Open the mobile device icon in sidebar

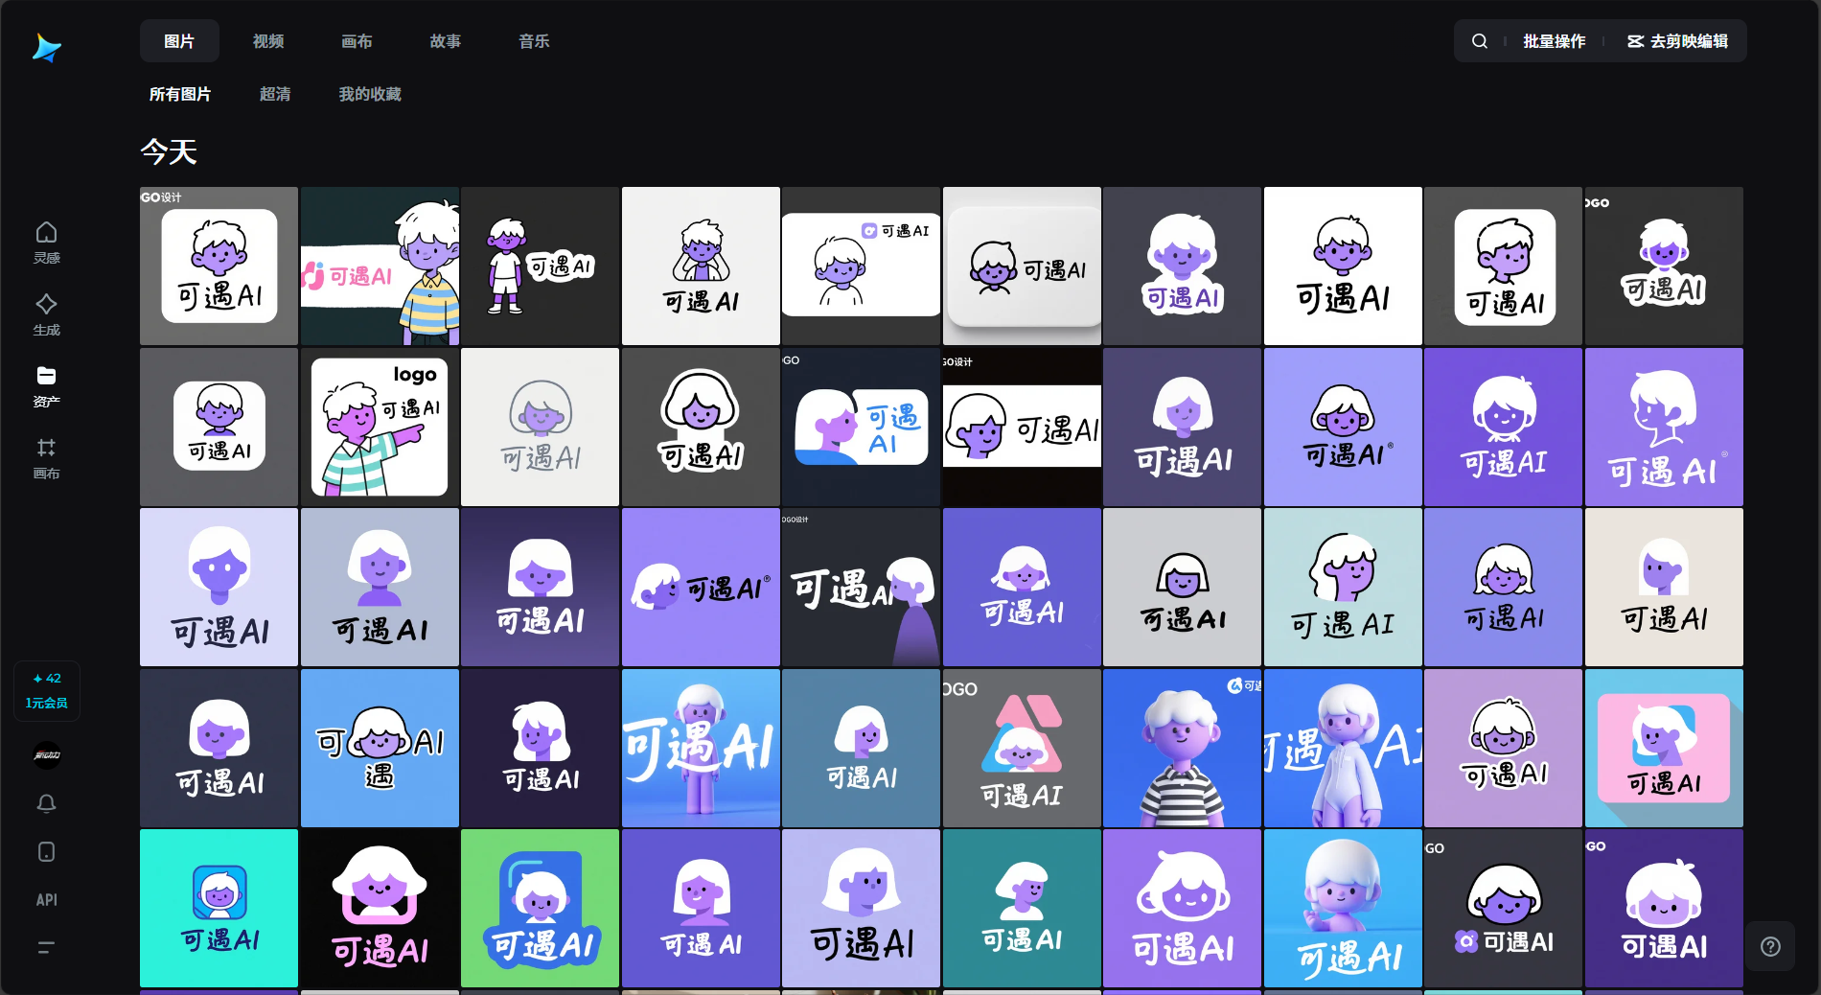pyautogui.click(x=46, y=852)
